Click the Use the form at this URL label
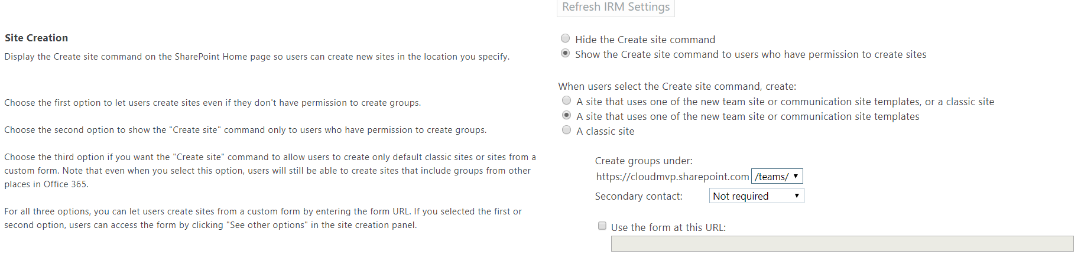The height and width of the screenshot is (267, 1081). pyautogui.click(x=668, y=227)
